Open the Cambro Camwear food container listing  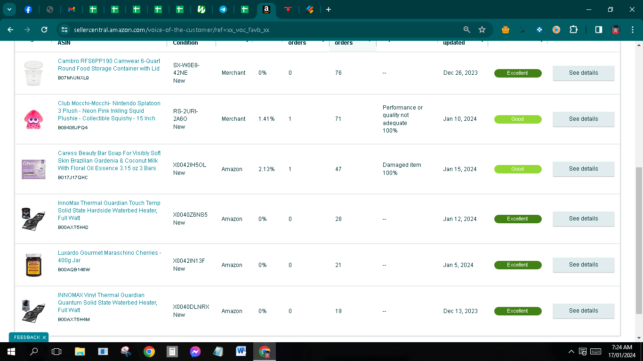pyautogui.click(x=109, y=65)
